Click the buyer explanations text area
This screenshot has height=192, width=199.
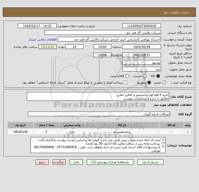[98, 145]
